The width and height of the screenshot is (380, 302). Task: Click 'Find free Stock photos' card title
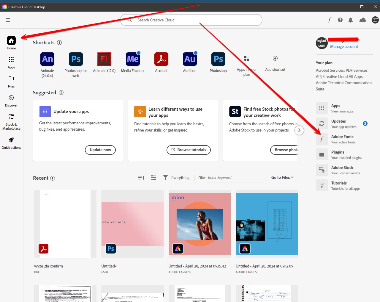tap(270, 112)
